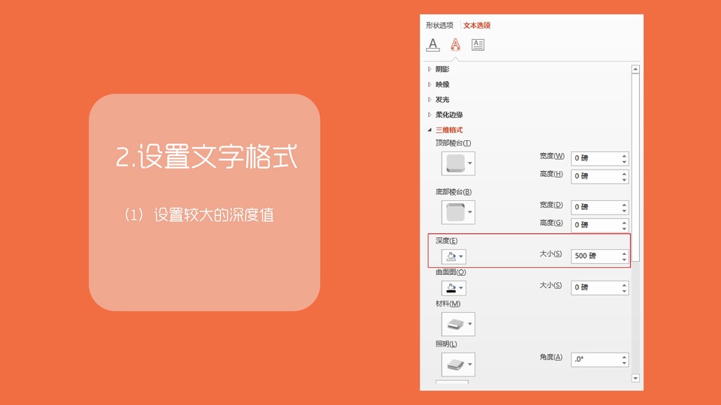Viewport: 721px width, 405px height.
Task: Select the Text Effects icon
Action: (x=455, y=44)
